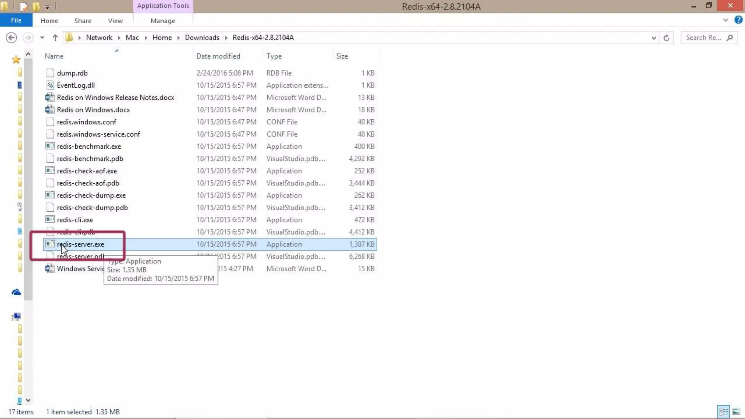Expand the Downloads breadcrumb arrow
Viewport: 745px width, 419px height.
226,37
